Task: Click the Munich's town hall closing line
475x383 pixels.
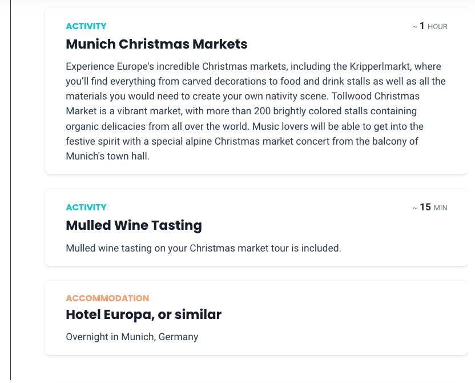Action: pyautogui.click(x=107, y=156)
